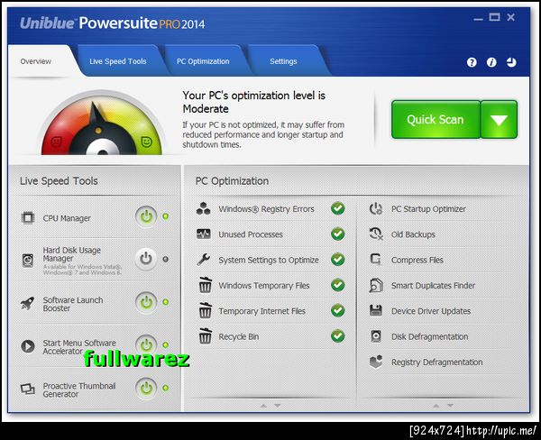Uncheck Unused Processes green checkmark

tap(338, 234)
